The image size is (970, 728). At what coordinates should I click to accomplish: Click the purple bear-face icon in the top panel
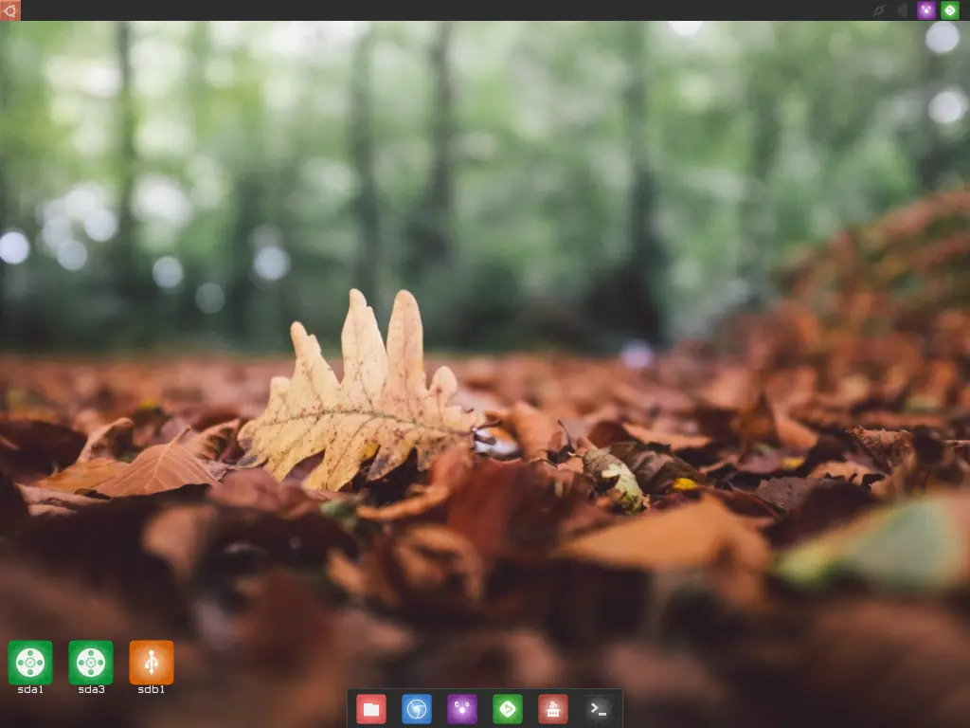tap(926, 9)
